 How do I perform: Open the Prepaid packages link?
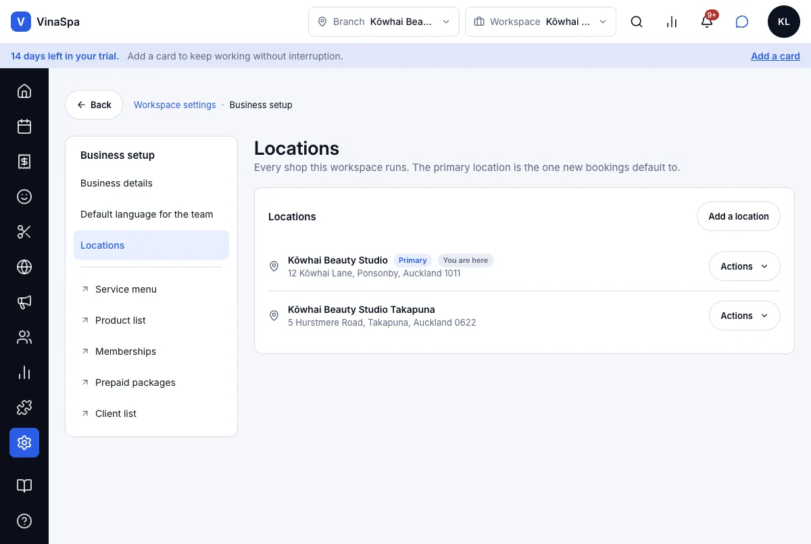(151, 382)
